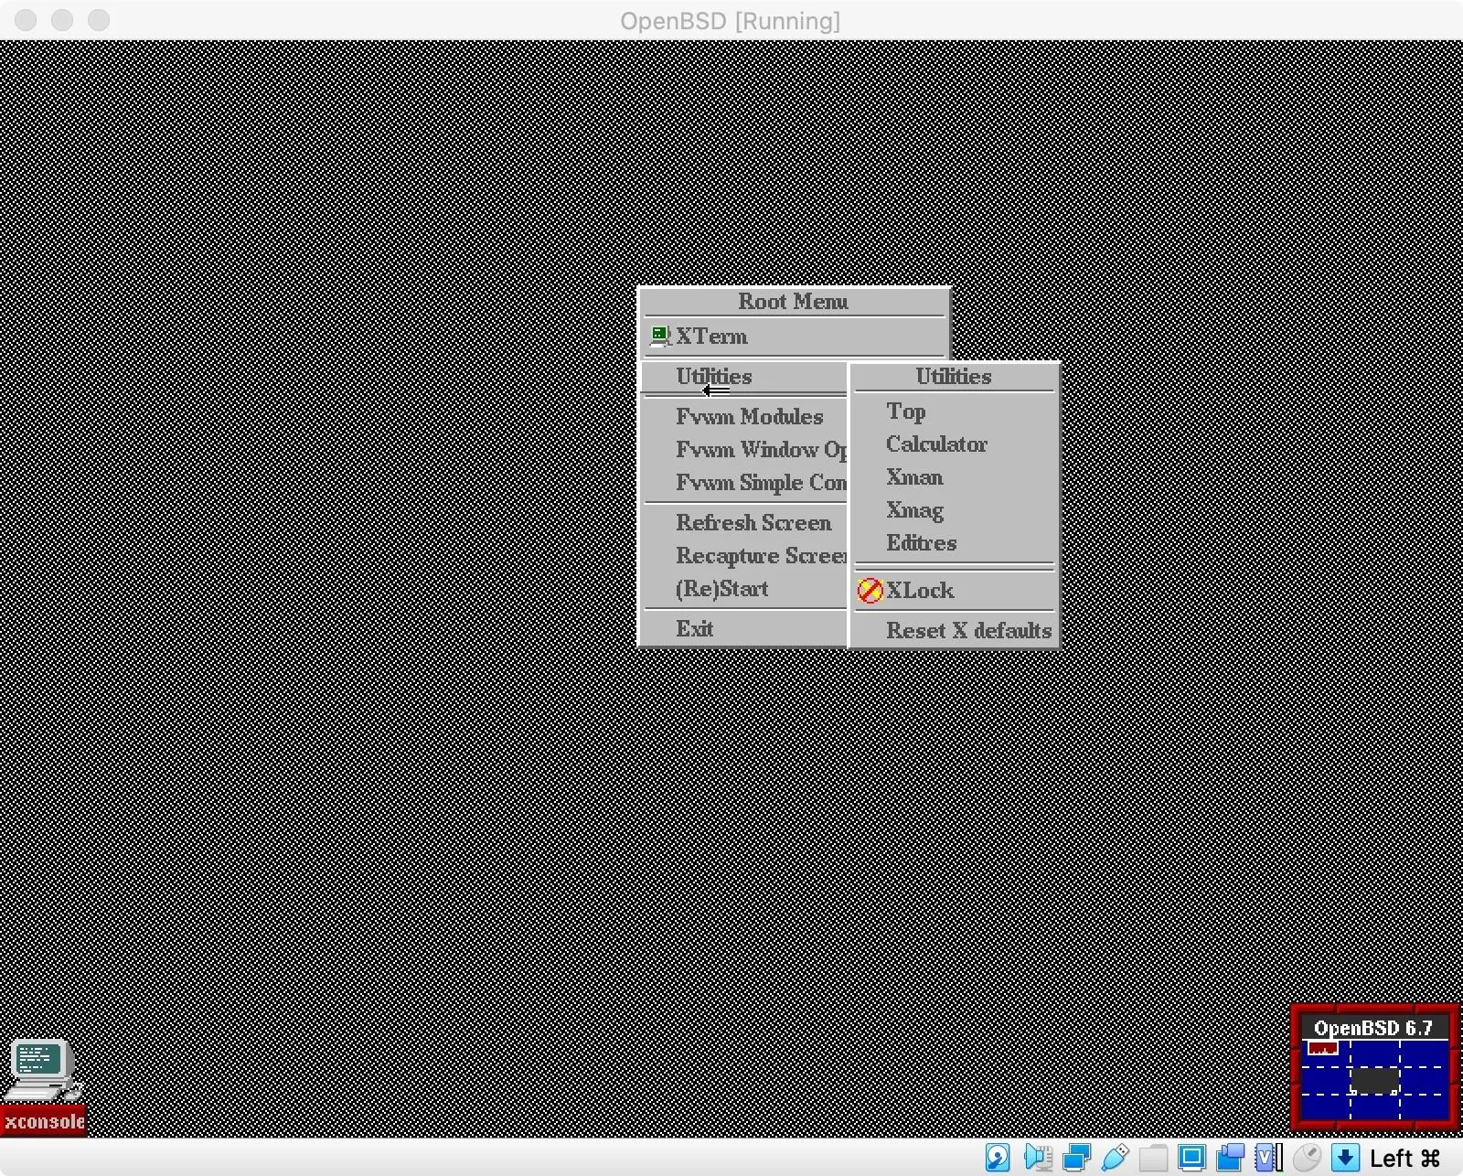
Task: Launch Xmag magnifier
Action: 954,510
